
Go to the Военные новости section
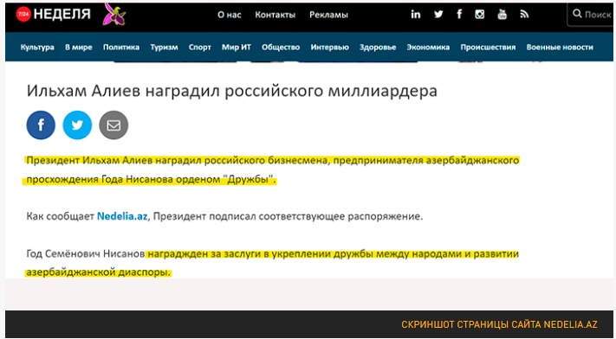pyautogui.click(x=560, y=47)
